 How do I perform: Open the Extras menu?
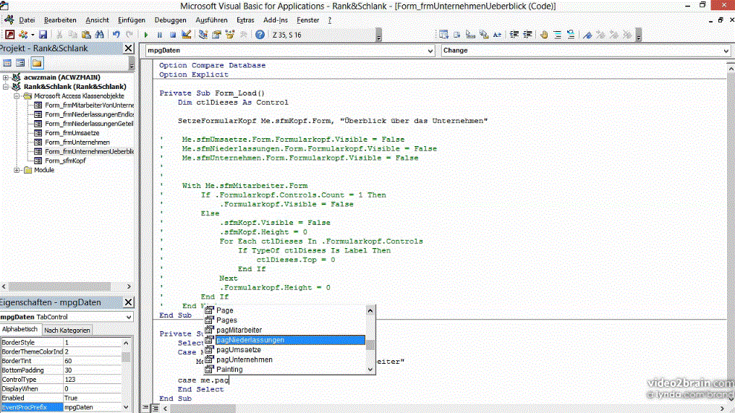coord(245,20)
